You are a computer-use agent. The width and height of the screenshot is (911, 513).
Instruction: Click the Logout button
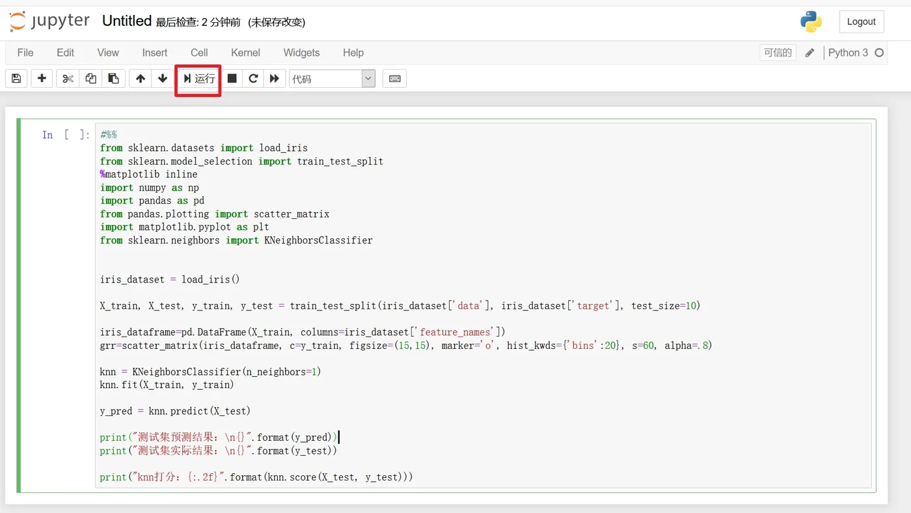pyautogui.click(x=861, y=21)
